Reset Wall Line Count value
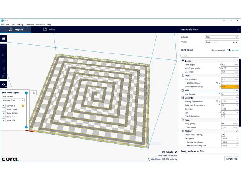 (x=217, y=83)
